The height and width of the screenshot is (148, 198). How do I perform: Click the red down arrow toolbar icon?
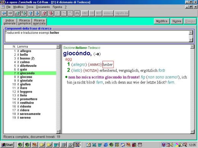click(51, 13)
